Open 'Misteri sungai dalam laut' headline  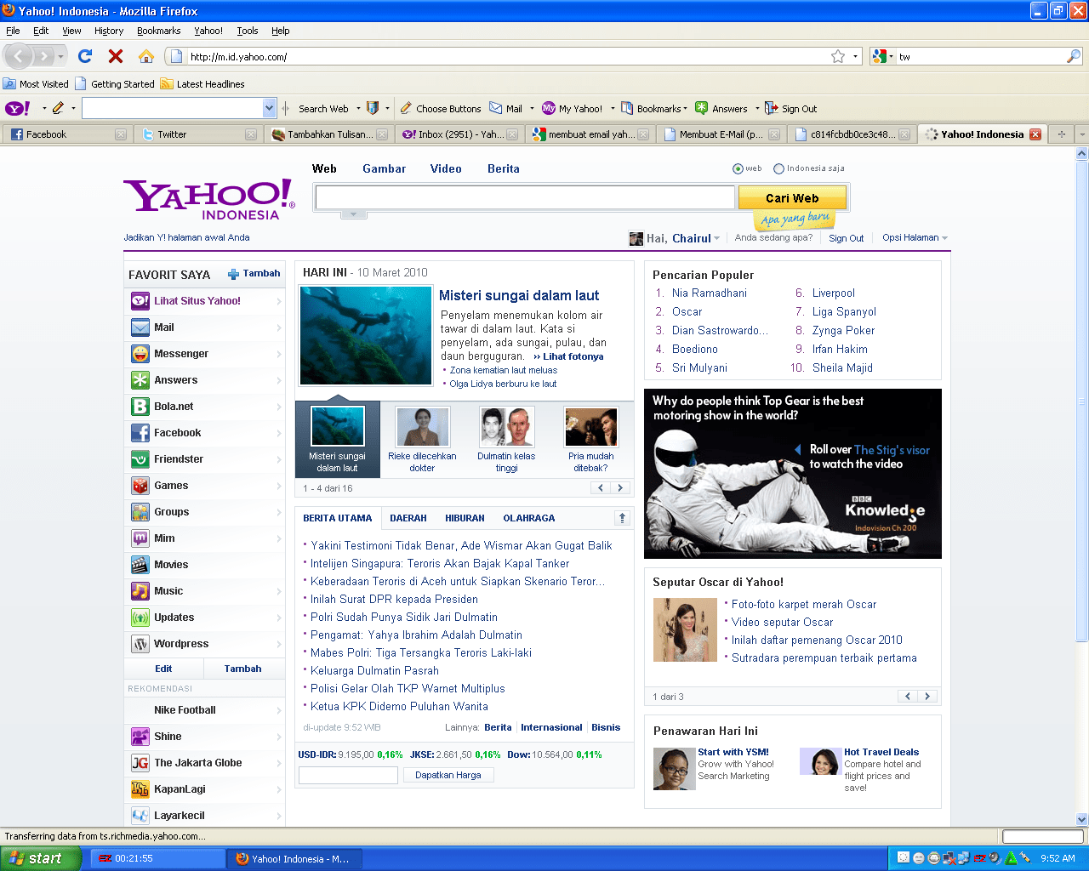tap(519, 295)
